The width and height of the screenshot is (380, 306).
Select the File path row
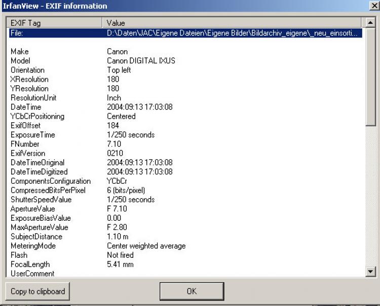point(185,33)
